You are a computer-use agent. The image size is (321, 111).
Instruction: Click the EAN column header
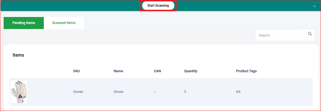coord(157,71)
